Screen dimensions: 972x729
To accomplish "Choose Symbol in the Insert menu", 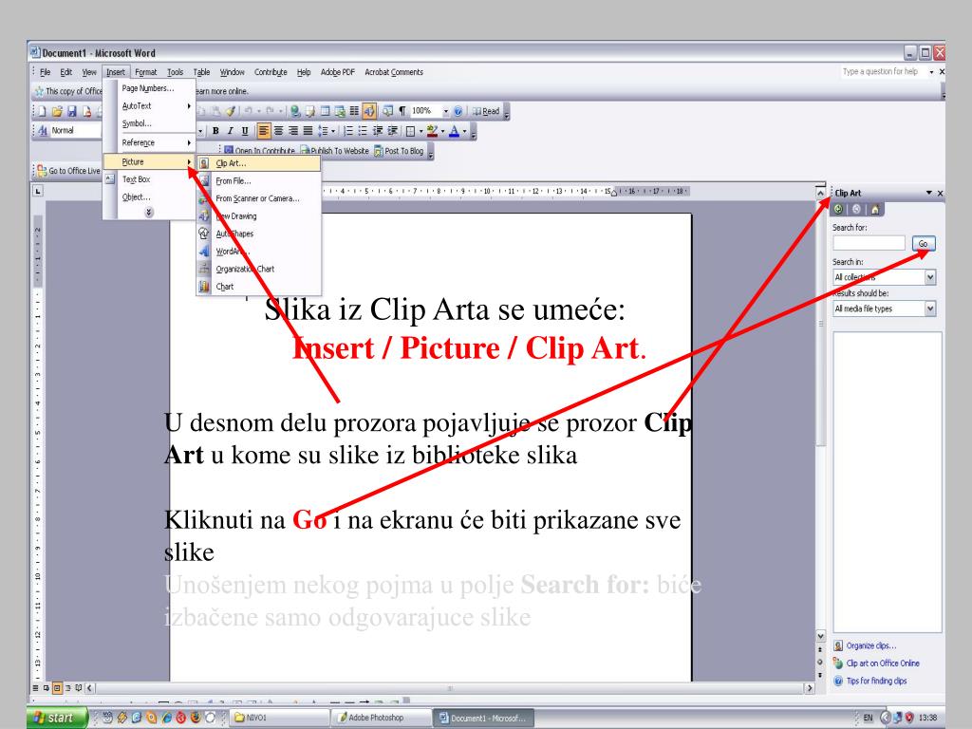I will click(x=147, y=123).
